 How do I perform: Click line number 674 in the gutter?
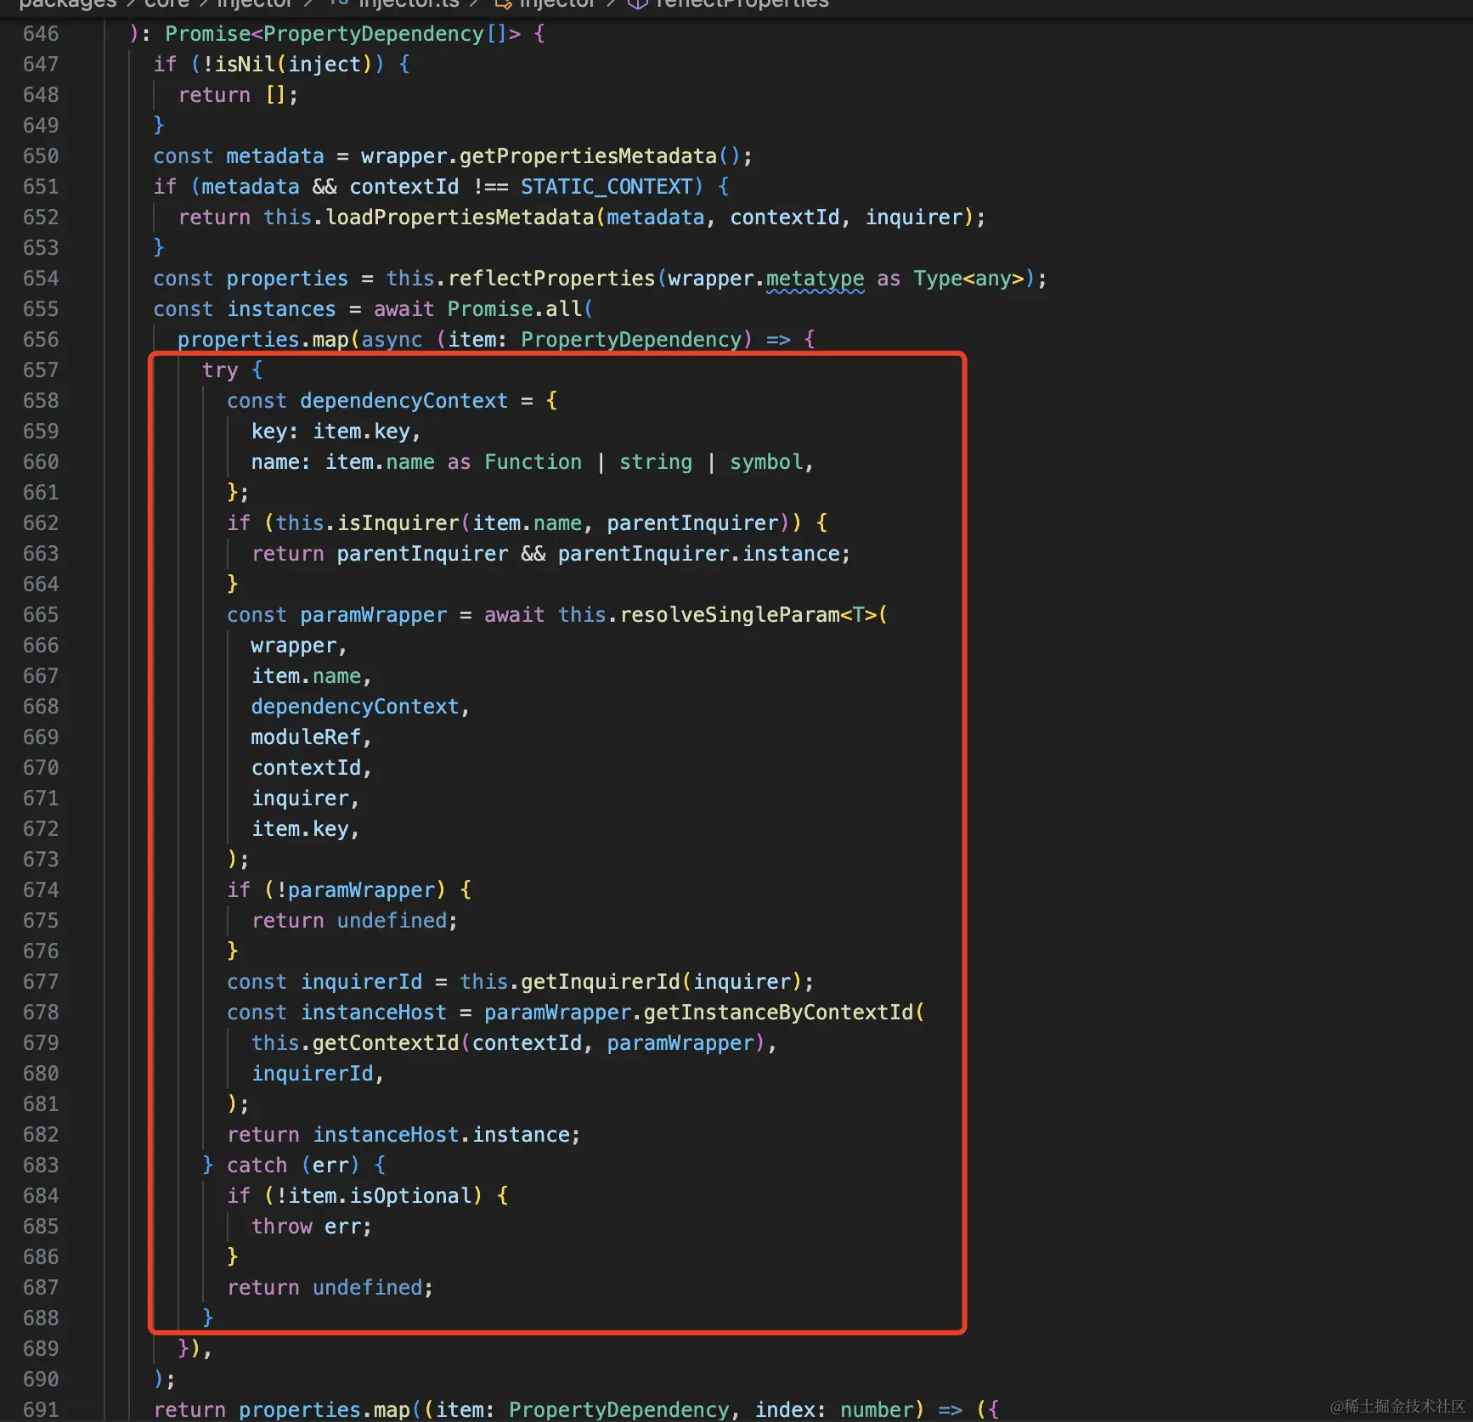(x=41, y=890)
